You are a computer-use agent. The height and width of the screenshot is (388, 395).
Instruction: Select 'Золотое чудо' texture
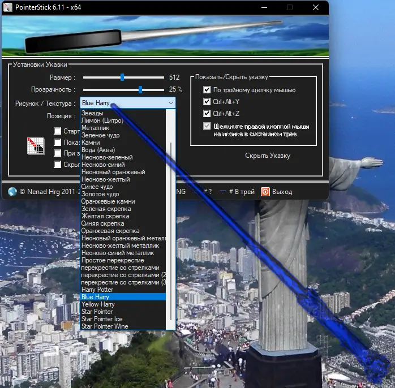[x=123, y=194]
